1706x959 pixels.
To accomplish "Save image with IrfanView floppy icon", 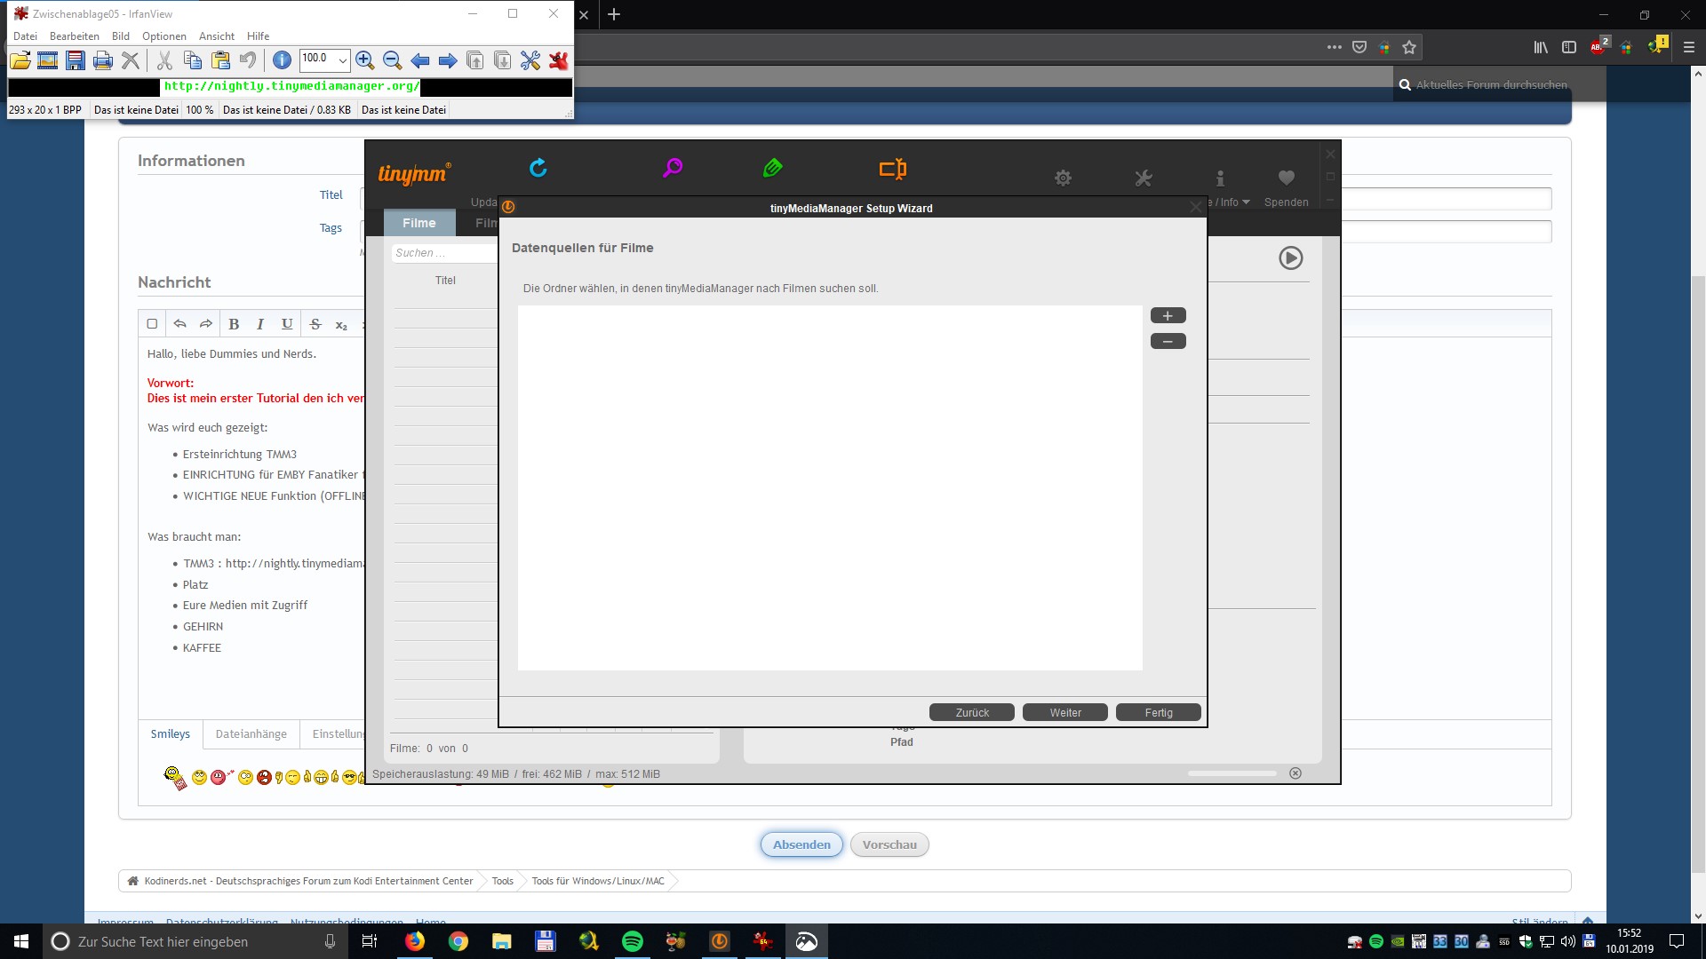I will tap(76, 60).
